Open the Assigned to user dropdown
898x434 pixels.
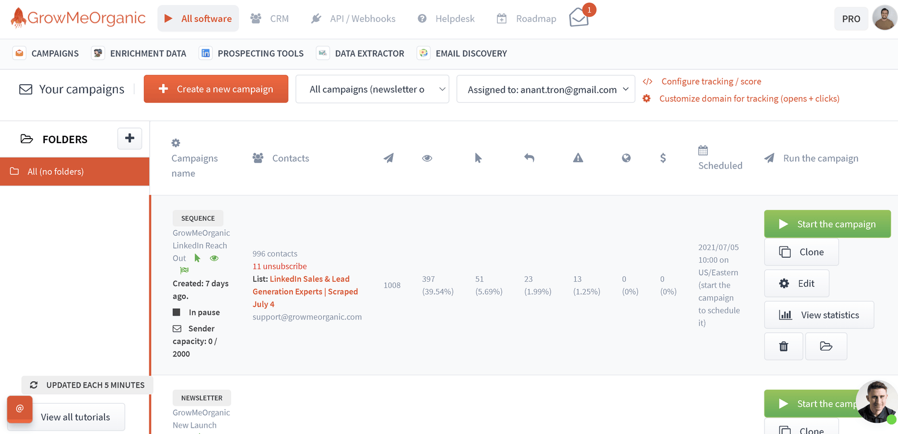[546, 90]
